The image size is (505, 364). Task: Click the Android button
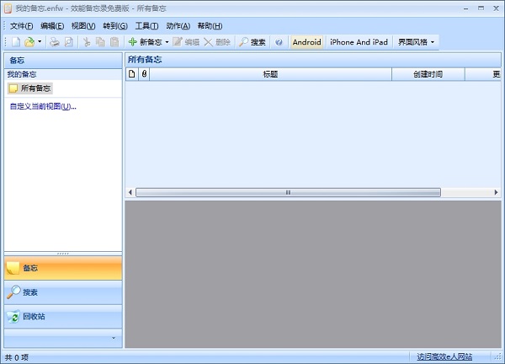coord(306,41)
